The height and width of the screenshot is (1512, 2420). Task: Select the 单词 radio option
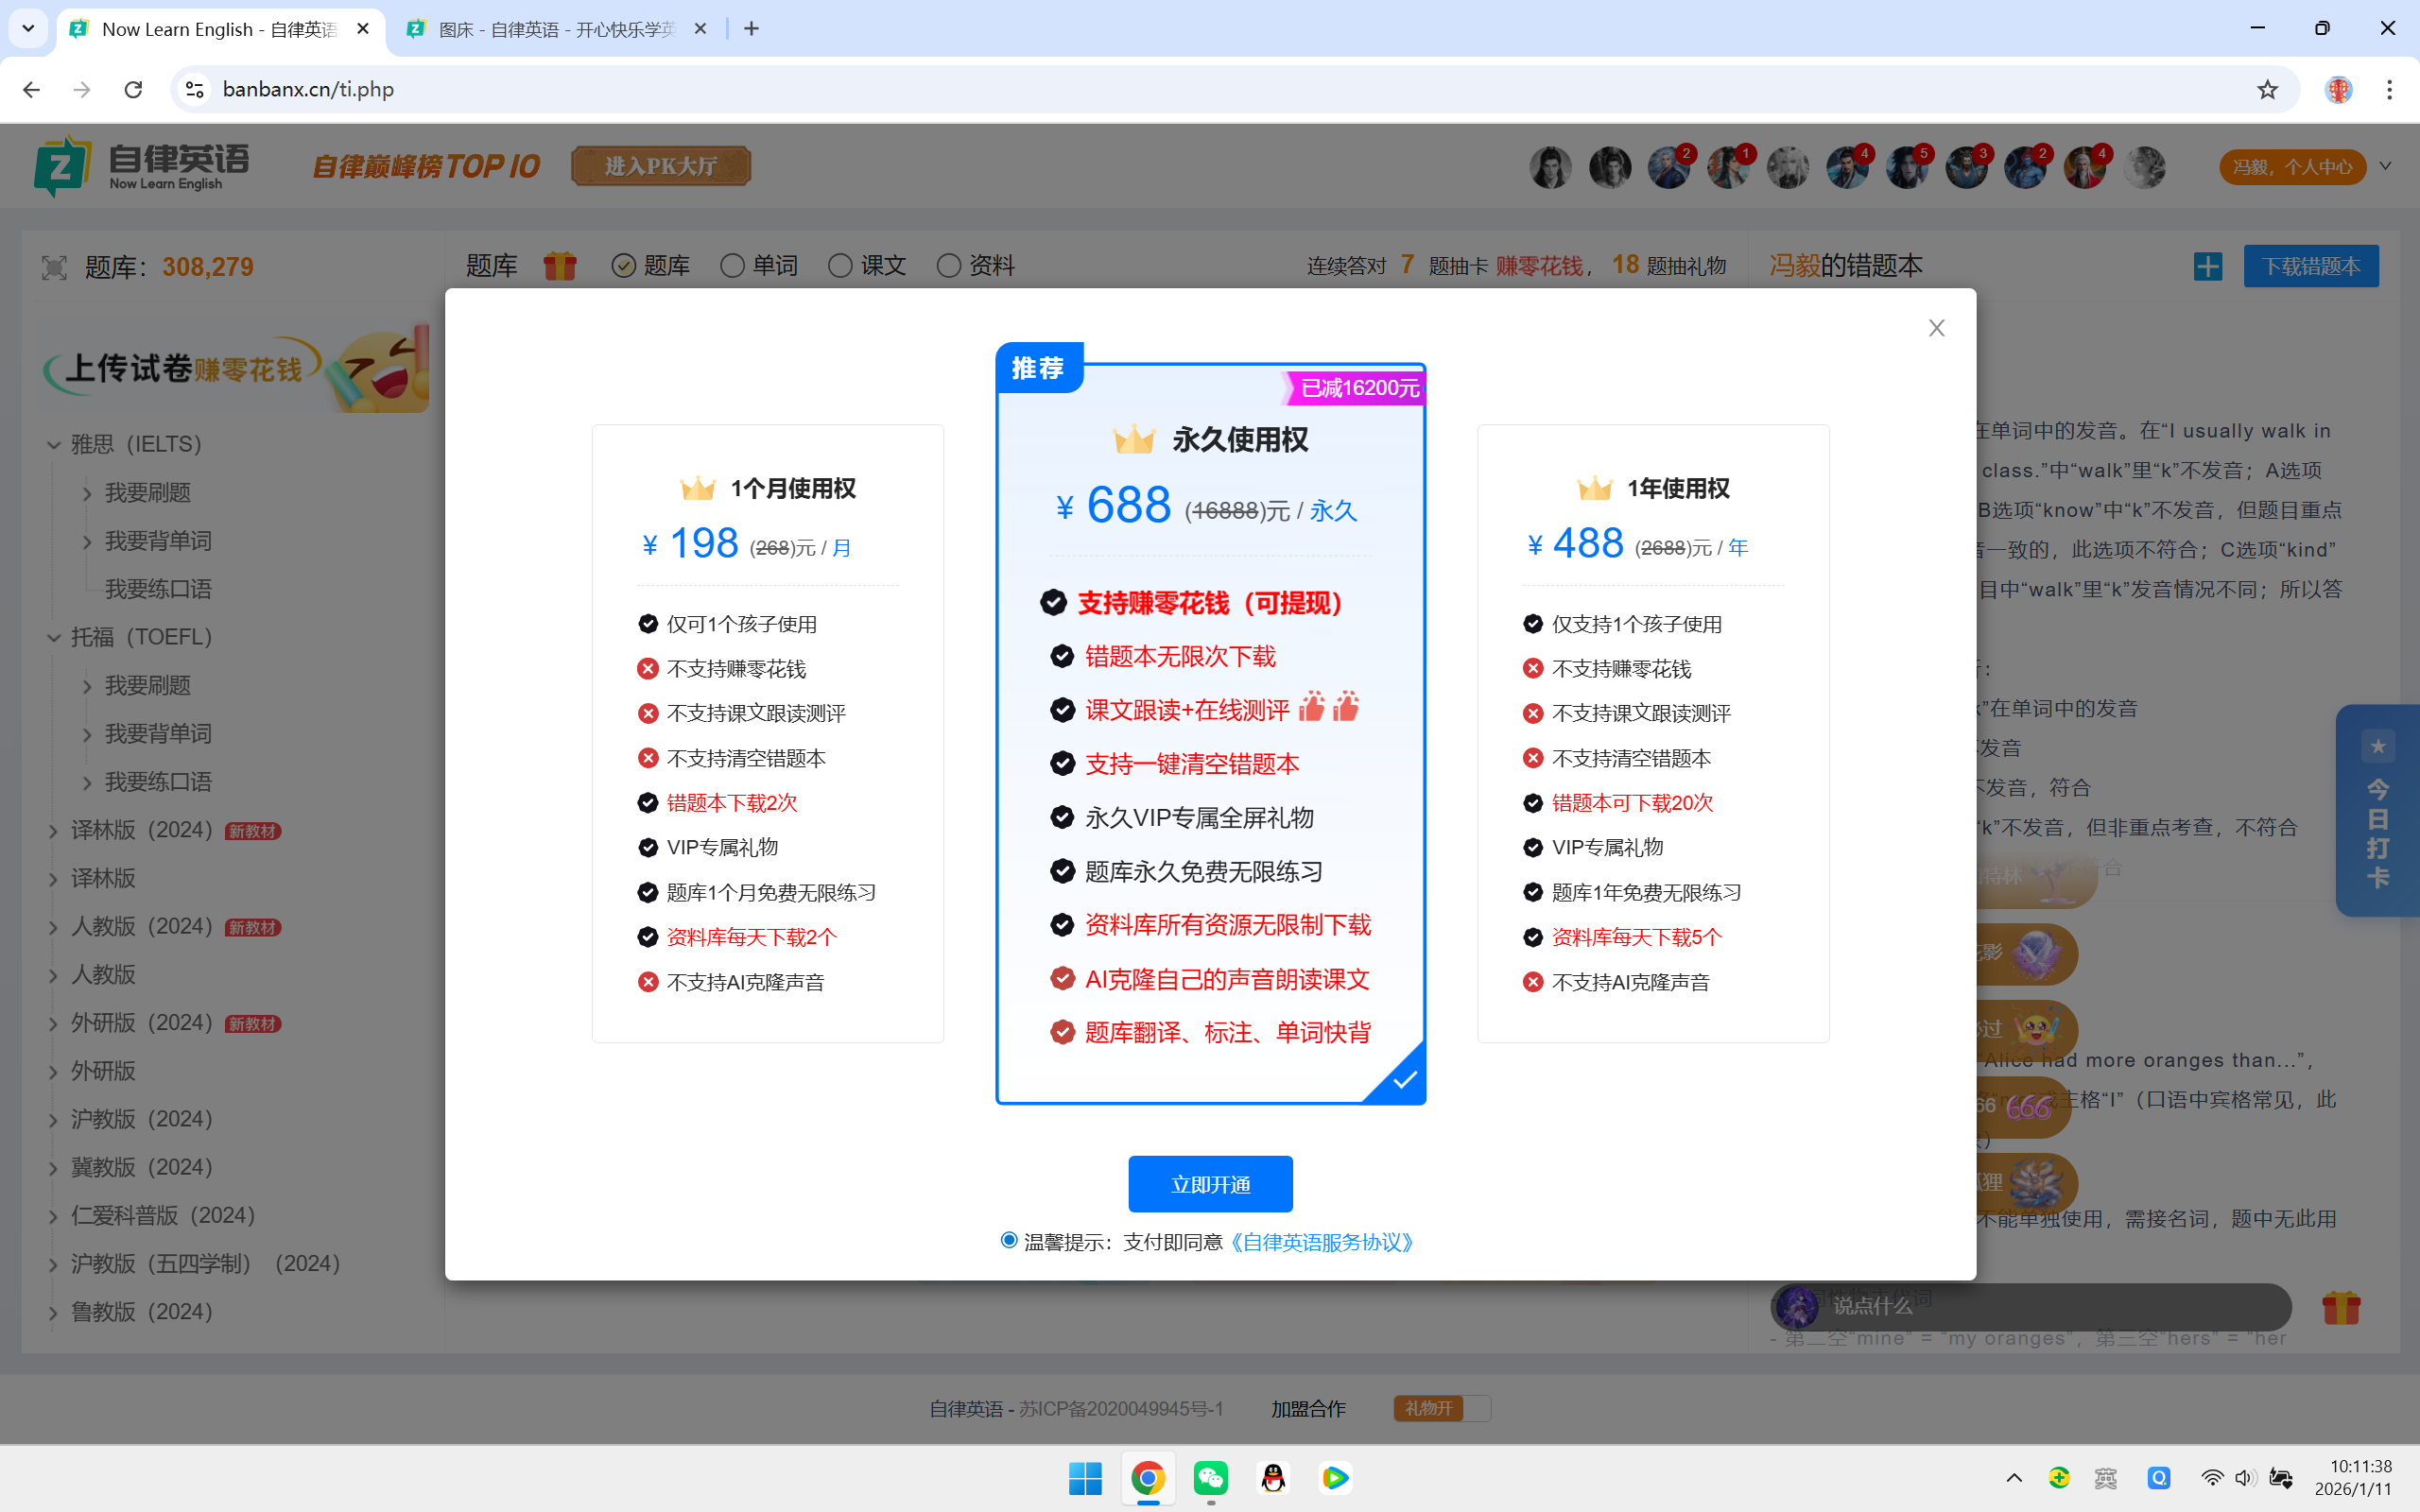[733, 266]
